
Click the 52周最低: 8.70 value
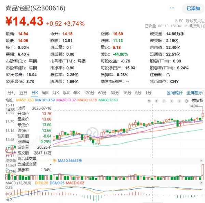(30, 82)
